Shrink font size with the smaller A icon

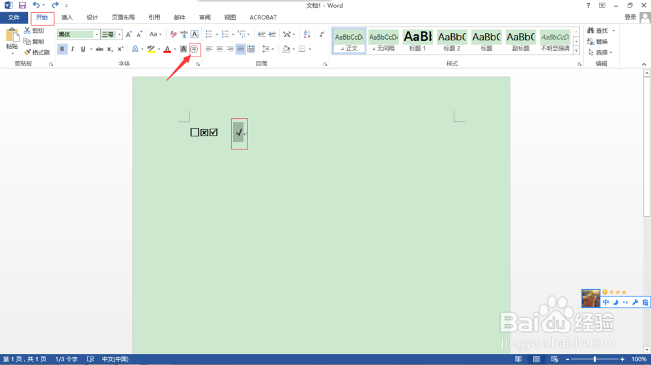coord(139,34)
